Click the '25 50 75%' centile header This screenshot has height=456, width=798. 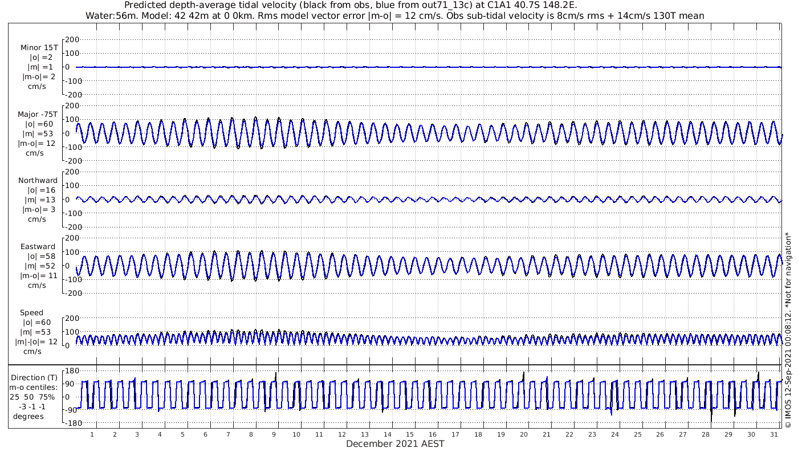(32, 397)
